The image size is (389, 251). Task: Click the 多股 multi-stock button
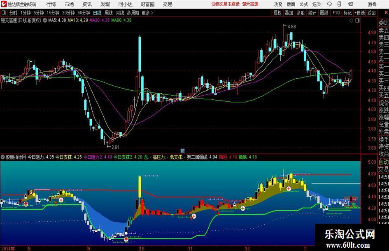(x=300, y=13)
